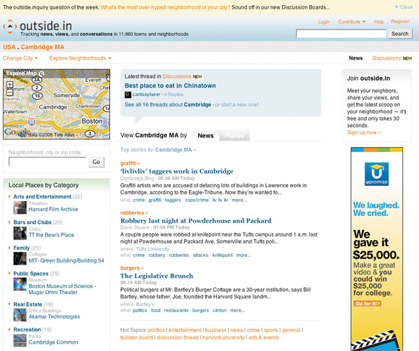The width and height of the screenshot is (419, 351).
Task: Click the 'harvard university' hot topic
Action: [223, 337]
